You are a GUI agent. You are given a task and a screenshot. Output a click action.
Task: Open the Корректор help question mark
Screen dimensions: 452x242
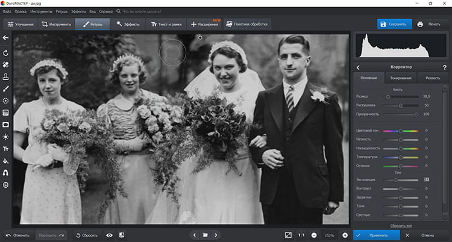[444, 67]
